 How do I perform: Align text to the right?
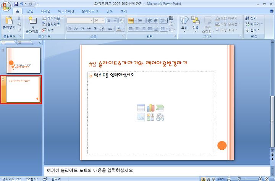143,28
